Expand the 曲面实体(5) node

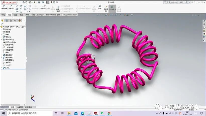click(x=1, y=40)
